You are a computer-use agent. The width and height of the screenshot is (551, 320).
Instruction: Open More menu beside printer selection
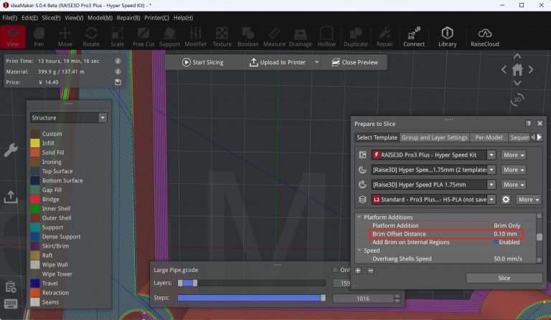point(514,155)
